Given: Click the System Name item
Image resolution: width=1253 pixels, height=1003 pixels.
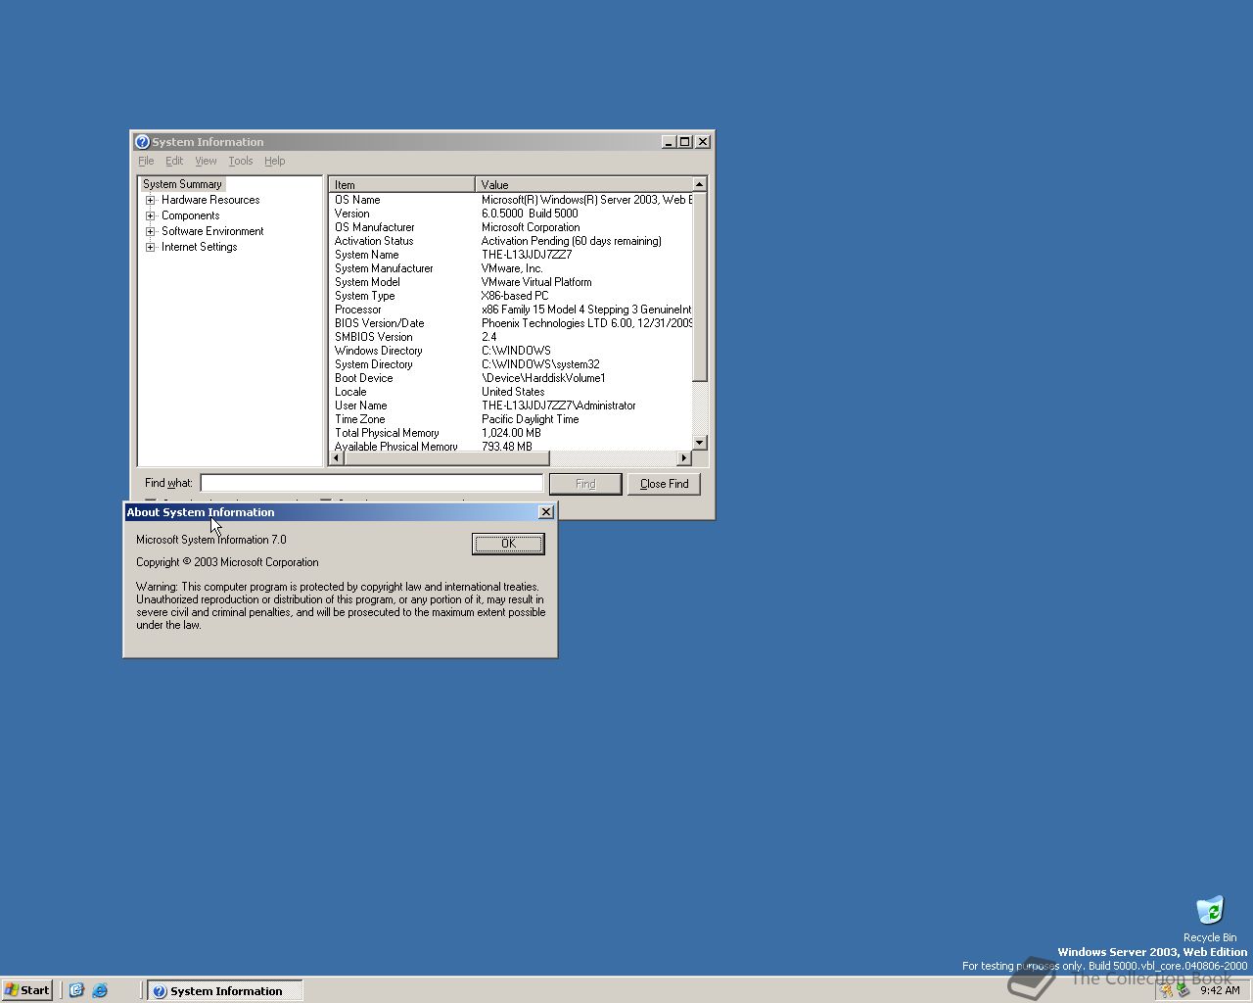Looking at the screenshot, I should tap(366, 255).
